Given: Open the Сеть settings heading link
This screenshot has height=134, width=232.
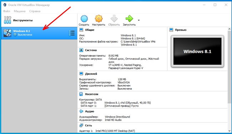Looking at the screenshot, I should click(89, 125).
